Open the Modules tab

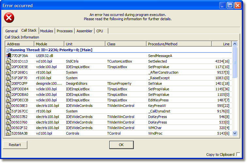point(46,31)
